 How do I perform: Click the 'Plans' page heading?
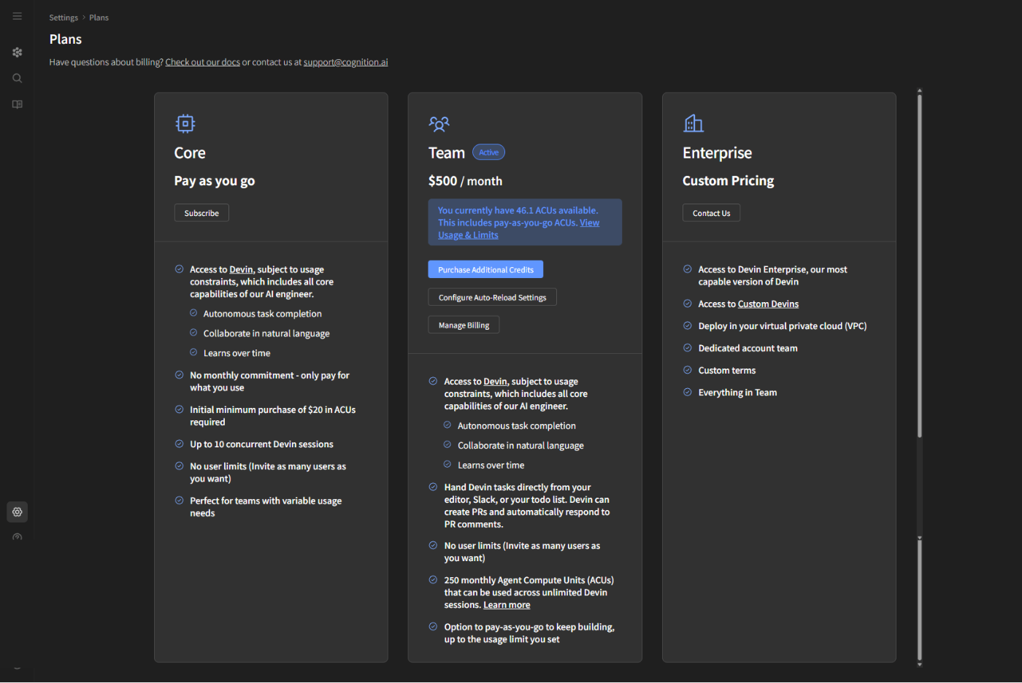[x=66, y=39]
